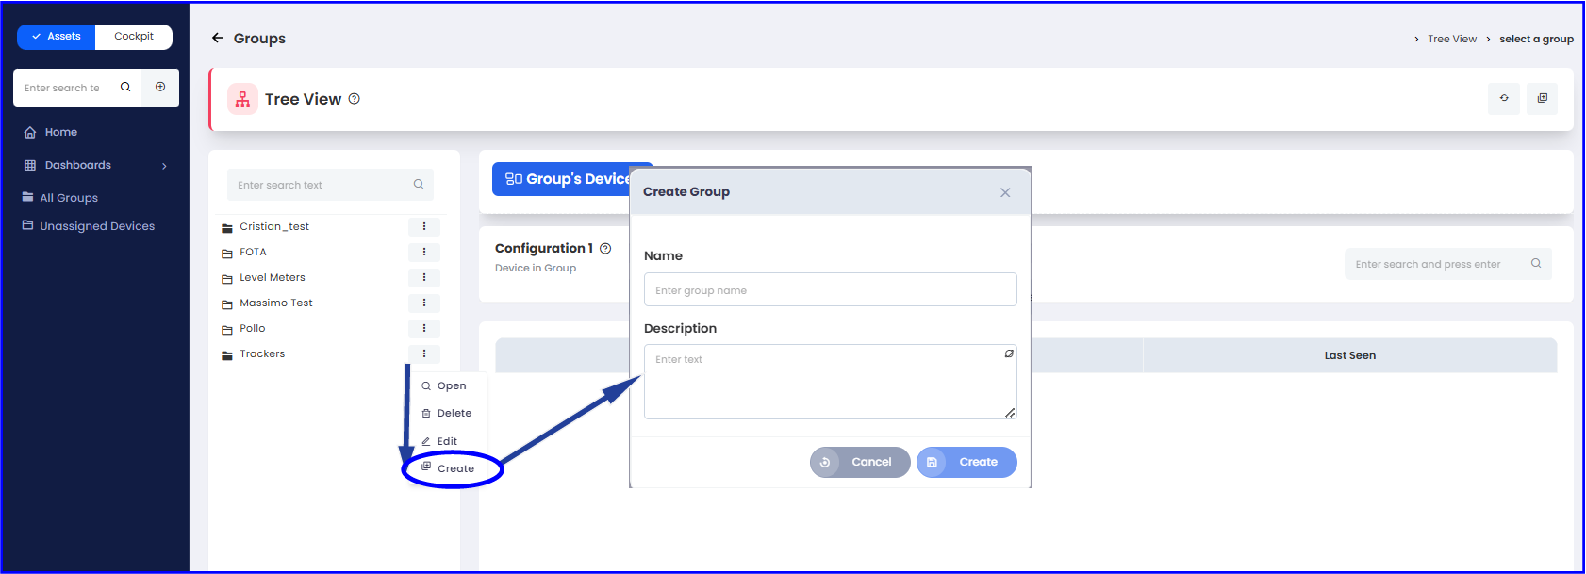The height and width of the screenshot is (574, 1586).
Task: Click the copy icon in Tree View header
Action: [1543, 98]
